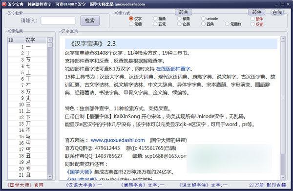The height and width of the screenshot is (191, 293).
Task: Select the red 反查 radio button
Action: (x=252, y=24)
